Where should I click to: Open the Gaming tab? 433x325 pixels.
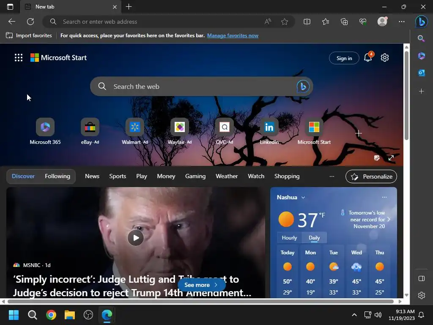pos(195,176)
